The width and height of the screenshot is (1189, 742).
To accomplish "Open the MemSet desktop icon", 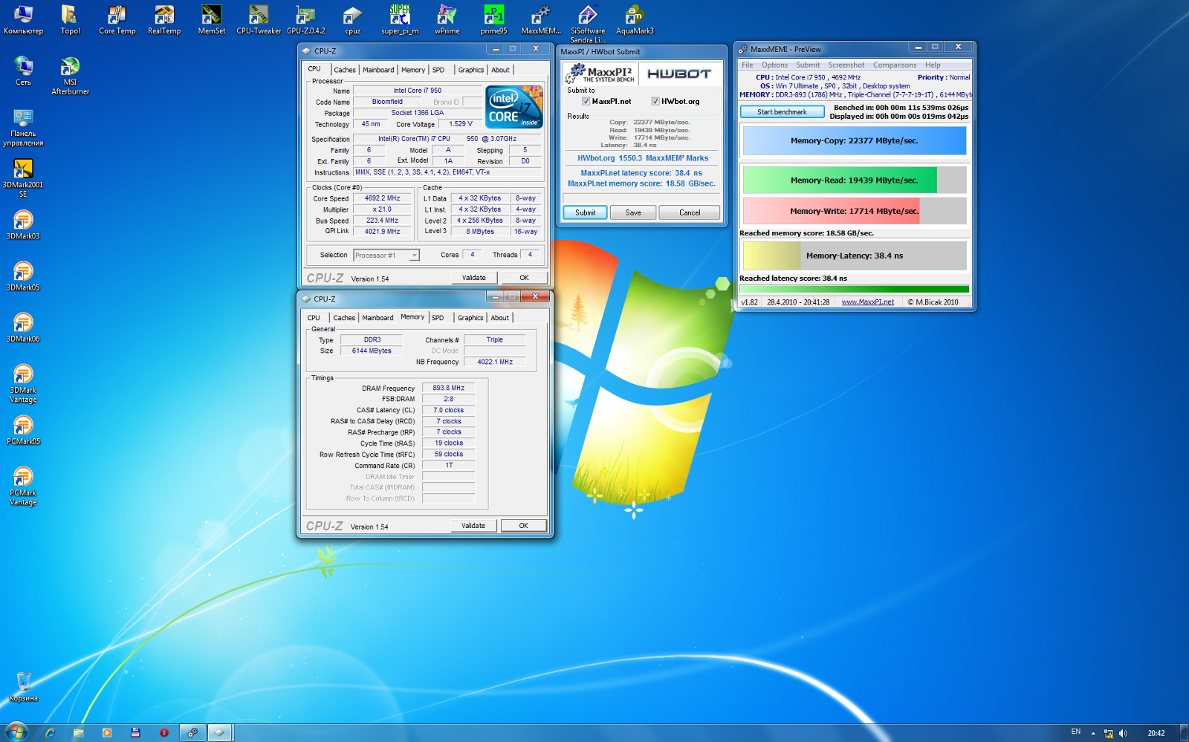I will pos(212,20).
